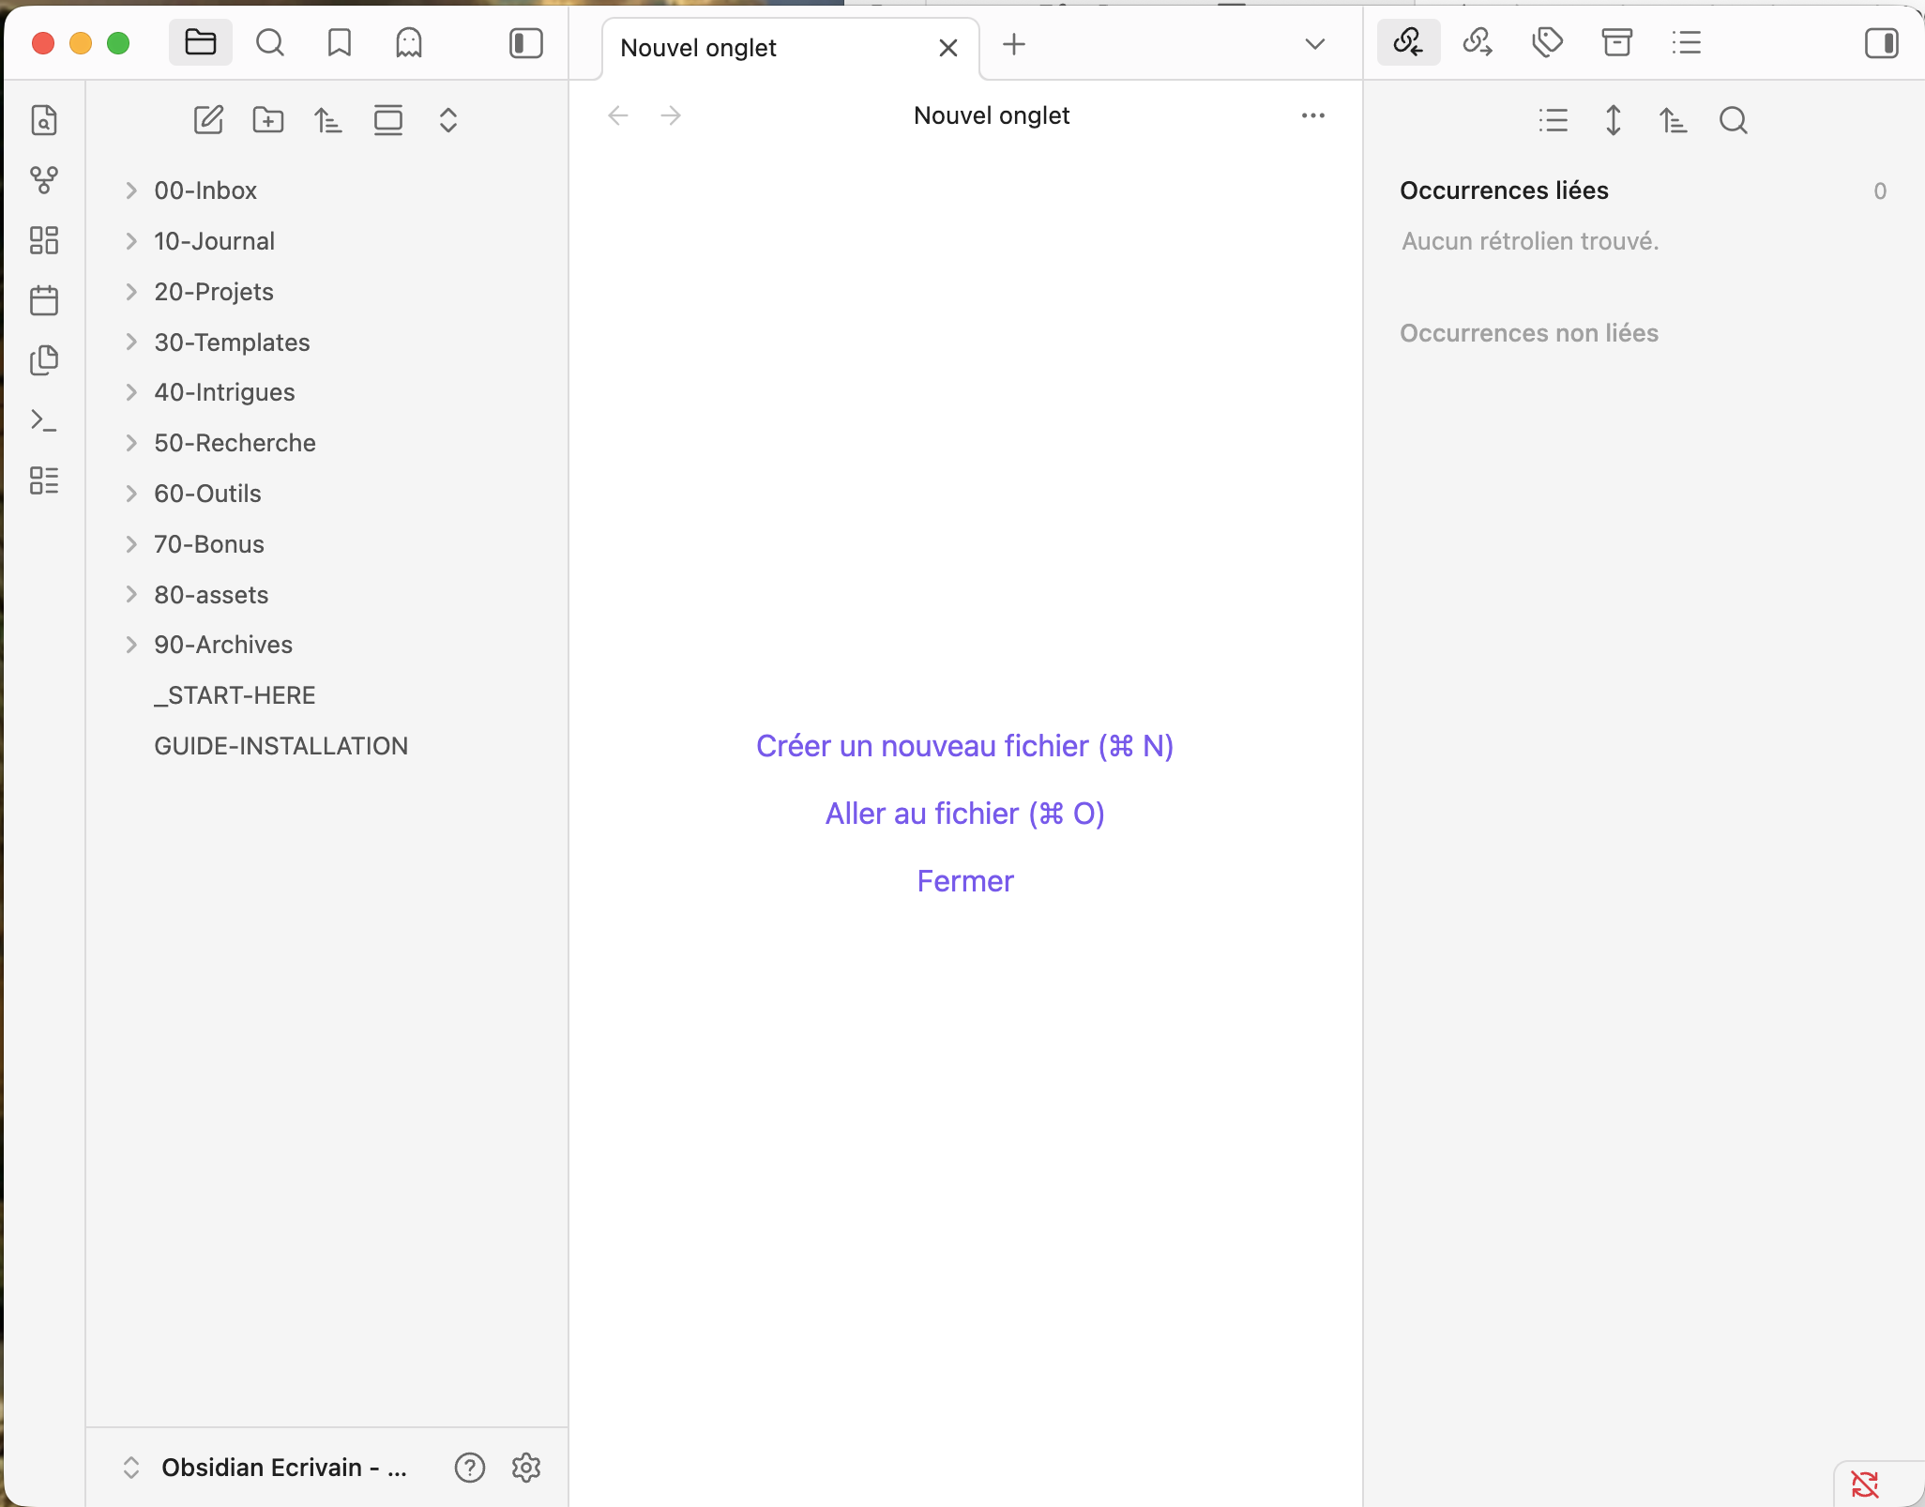This screenshot has height=1507, width=1925.
Task: Open the bookmarks panel icon
Action: (x=340, y=43)
